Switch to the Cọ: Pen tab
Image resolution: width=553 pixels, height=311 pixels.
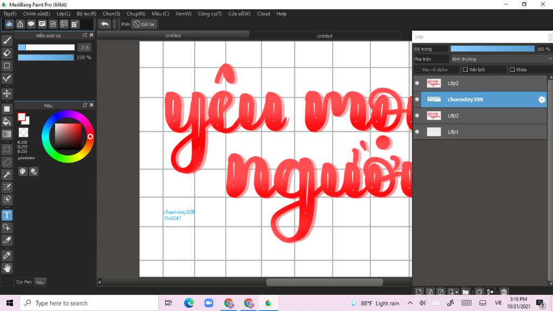(24, 282)
